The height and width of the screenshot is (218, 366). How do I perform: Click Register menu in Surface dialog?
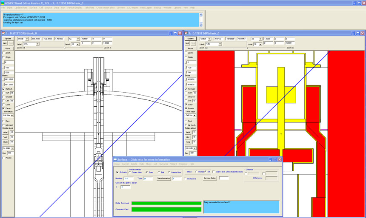tap(183, 164)
